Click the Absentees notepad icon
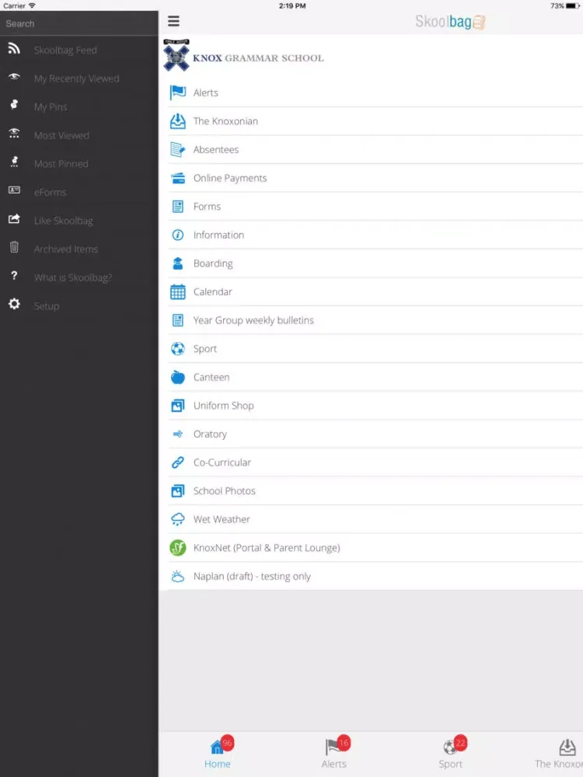The width and height of the screenshot is (583, 777). 177,149
